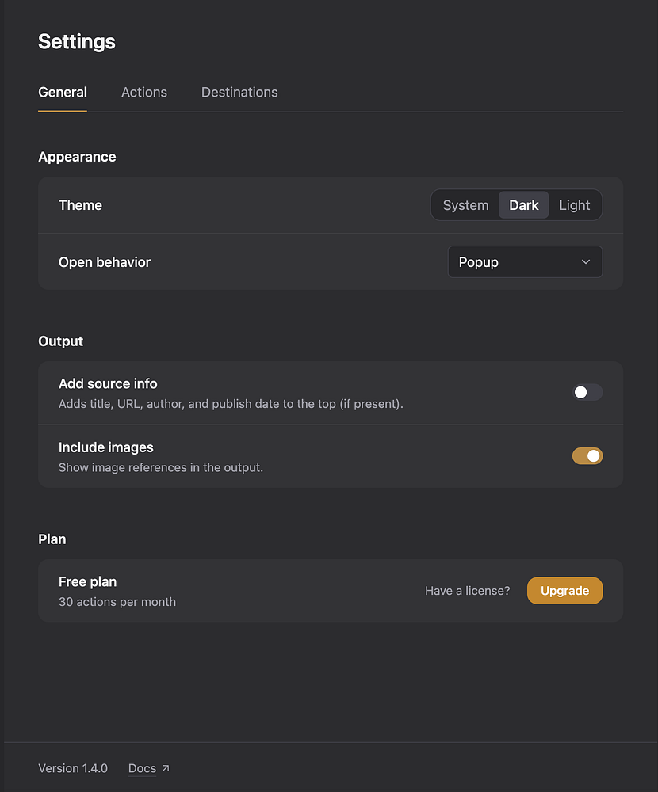Image resolution: width=658 pixels, height=792 pixels.
Task: Open the Docs link
Action: click(143, 768)
